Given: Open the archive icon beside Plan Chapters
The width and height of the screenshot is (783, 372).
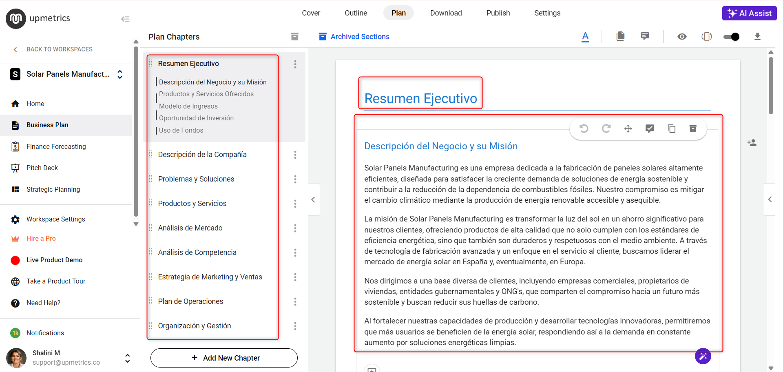Looking at the screenshot, I should point(295,37).
